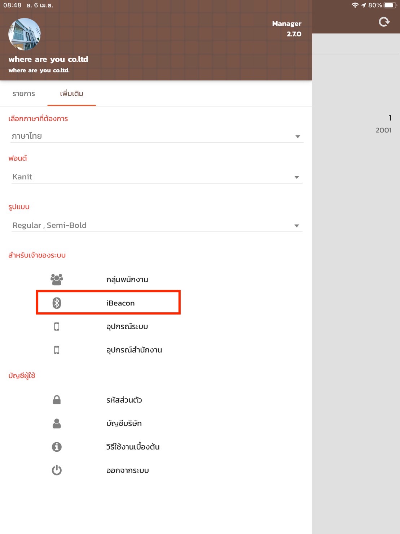Click the value 2001 in the right panel
This screenshot has width=400, height=534.
(x=383, y=130)
